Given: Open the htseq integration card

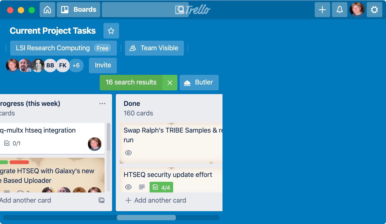Looking at the screenshot, I should (52, 138).
